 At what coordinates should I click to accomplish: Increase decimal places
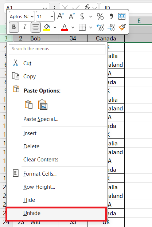100,27
